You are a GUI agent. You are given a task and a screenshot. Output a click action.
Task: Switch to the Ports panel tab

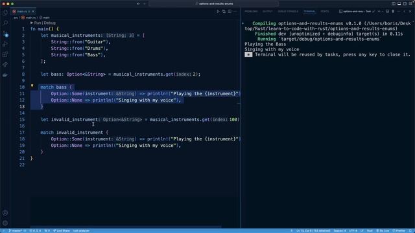click(324, 12)
